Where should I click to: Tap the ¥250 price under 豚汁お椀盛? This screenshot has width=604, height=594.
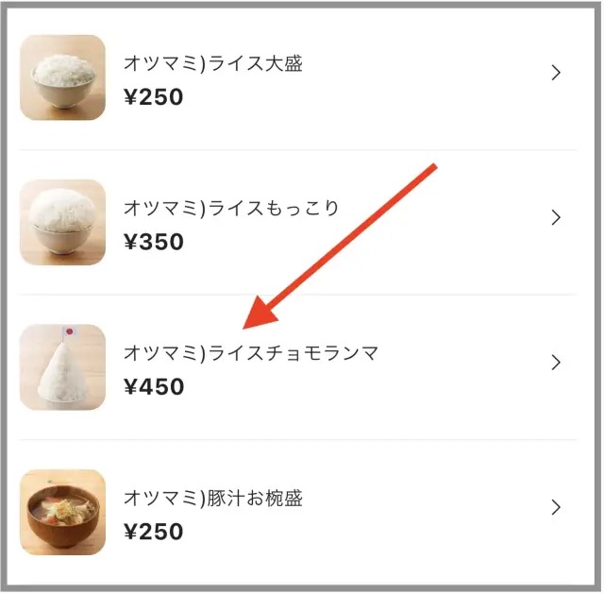[153, 532]
